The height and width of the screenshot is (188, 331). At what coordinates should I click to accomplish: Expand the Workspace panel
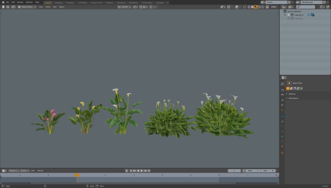(293, 98)
